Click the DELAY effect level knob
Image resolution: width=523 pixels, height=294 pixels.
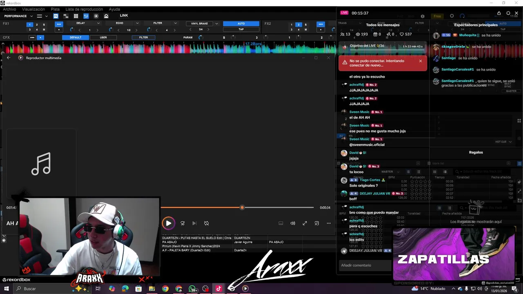[72, 30]
